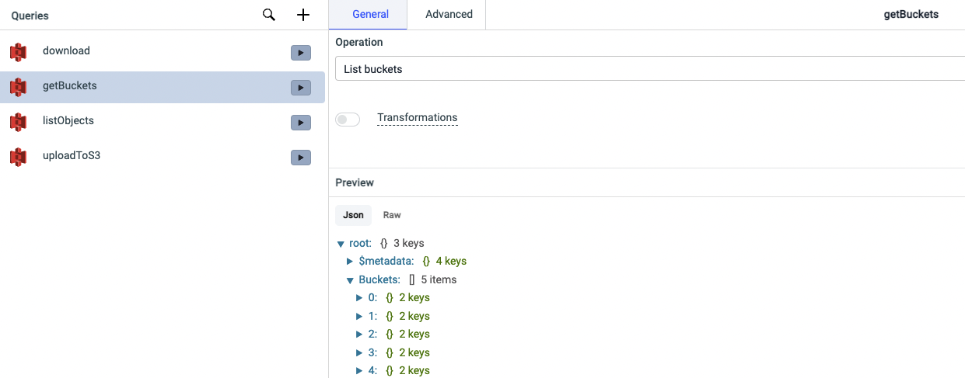Run the uploadToS3 query
The height and width of the screenshot is (378, 965).
pos(301,158)
